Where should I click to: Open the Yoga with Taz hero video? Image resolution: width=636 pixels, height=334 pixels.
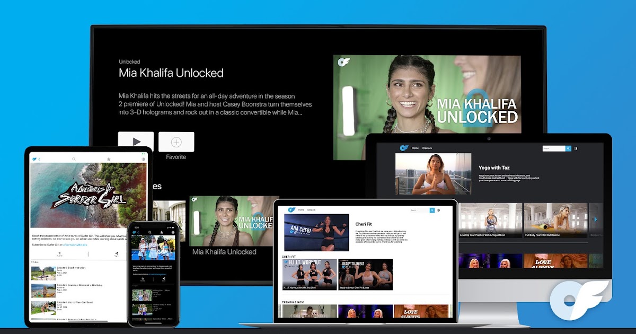pyautogui.click(x=434, y=173)
